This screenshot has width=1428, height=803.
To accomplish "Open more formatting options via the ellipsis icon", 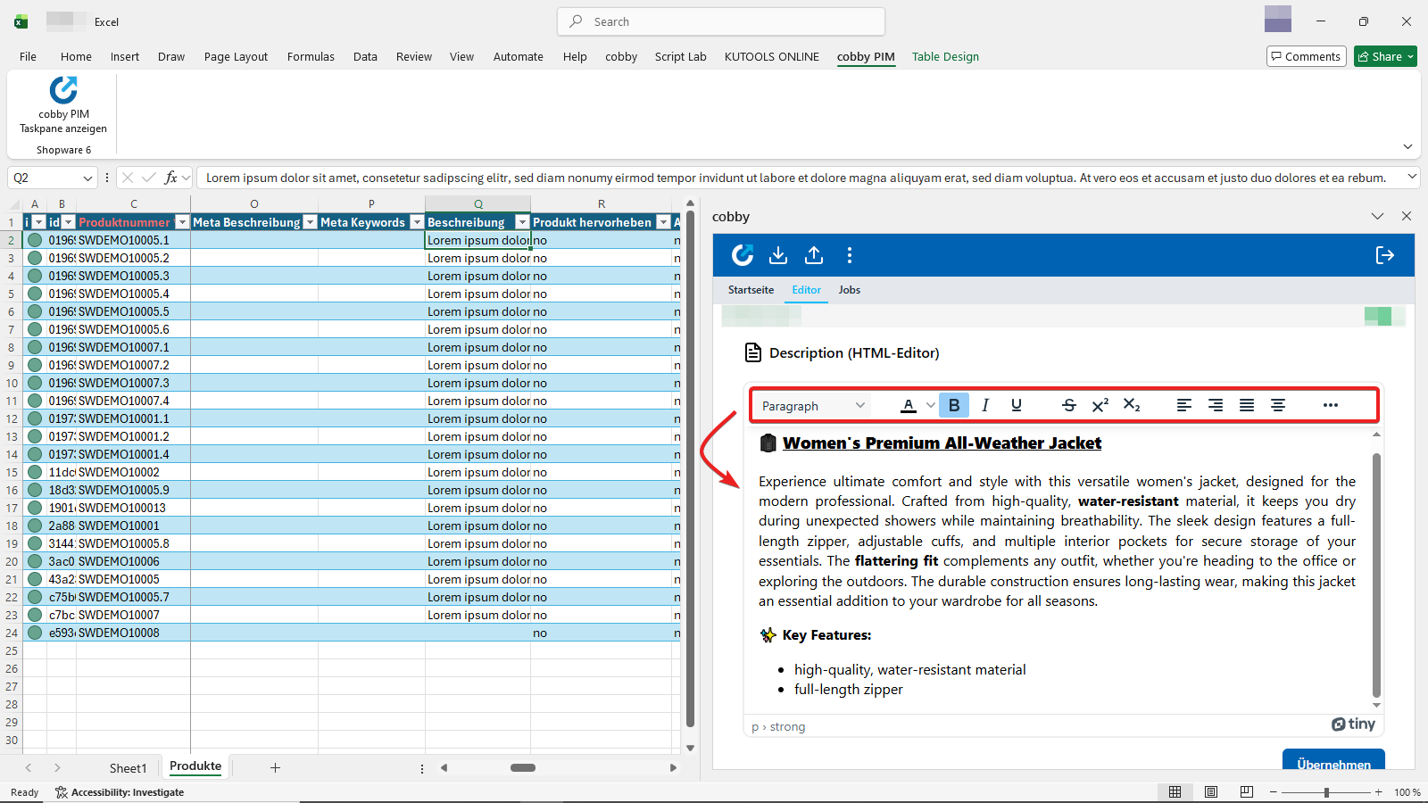I will tap(1330, 405).
